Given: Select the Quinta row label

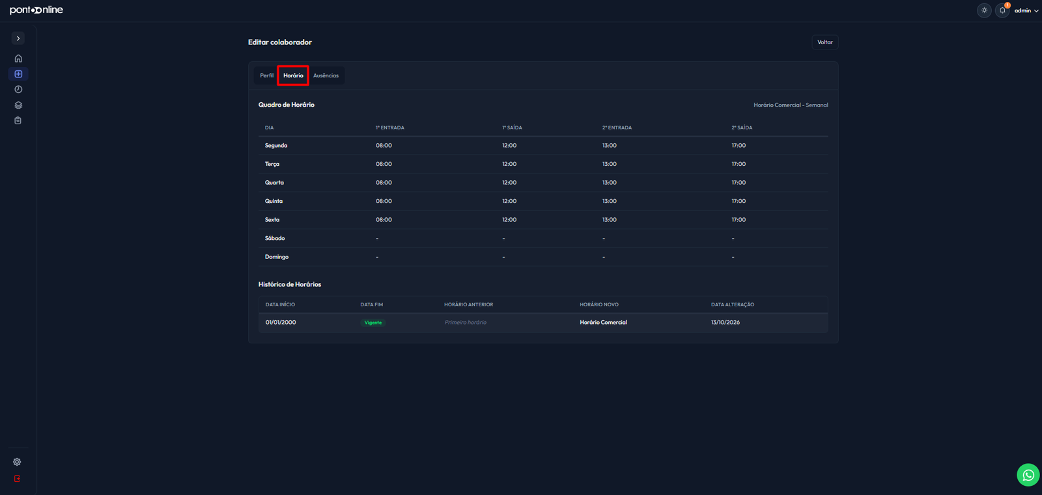Looking at the screenshot, I should point(274,201).
